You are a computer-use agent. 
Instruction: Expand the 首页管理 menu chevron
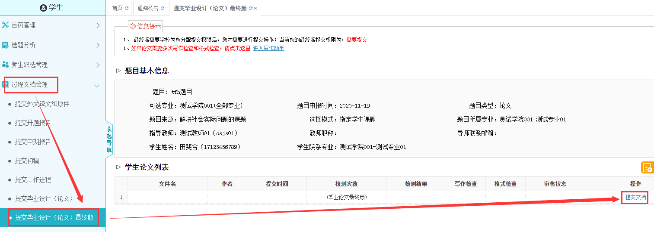tap(98, 25)
